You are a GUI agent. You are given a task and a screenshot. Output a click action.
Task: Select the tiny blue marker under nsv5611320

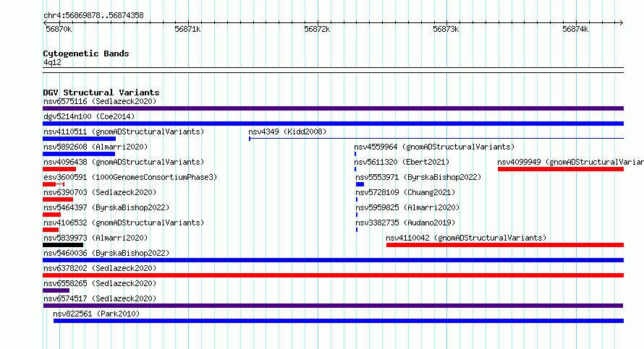click(355, 169)
